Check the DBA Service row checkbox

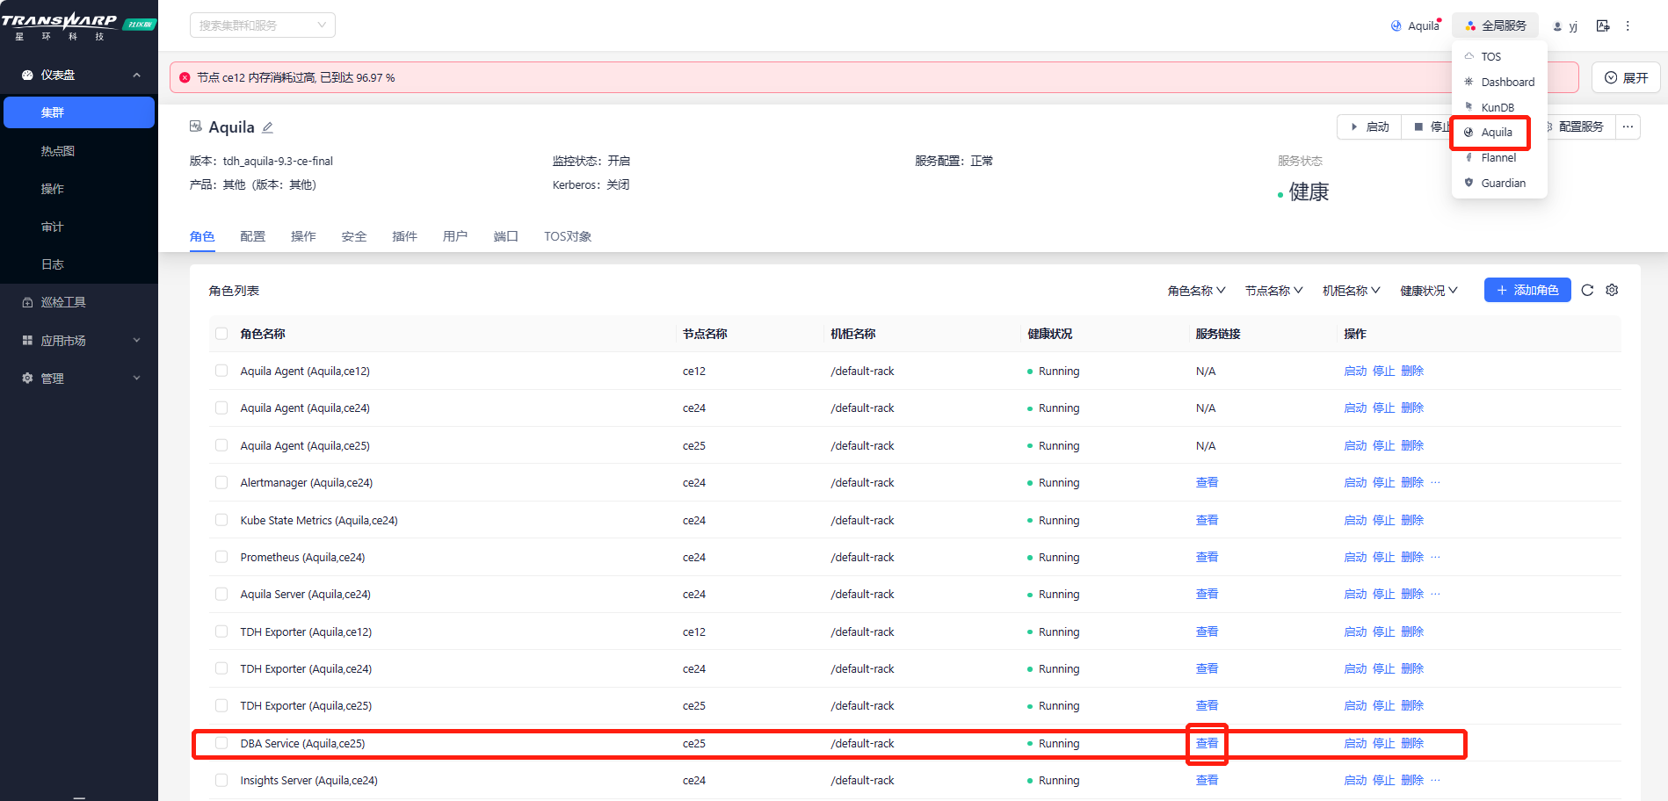click(221, 743)
